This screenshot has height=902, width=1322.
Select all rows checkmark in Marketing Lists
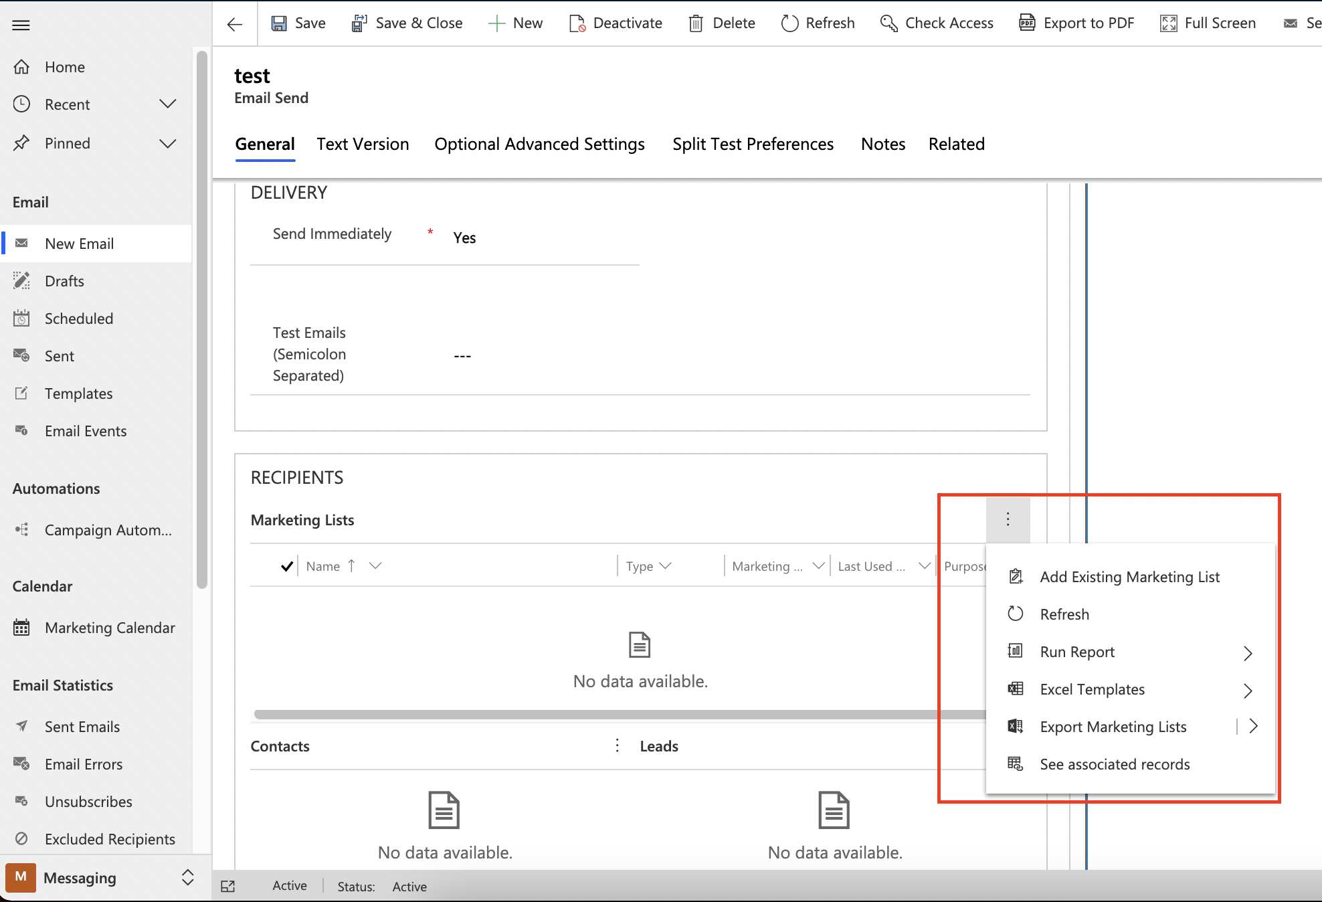(x=287, y=566)
